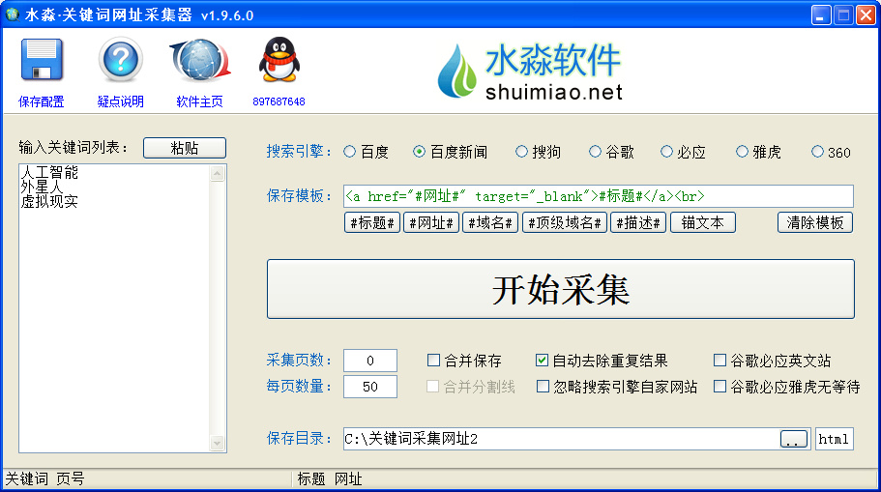
Task: Enable the 合并保存 checkbox
Action: tap(433, 360)
